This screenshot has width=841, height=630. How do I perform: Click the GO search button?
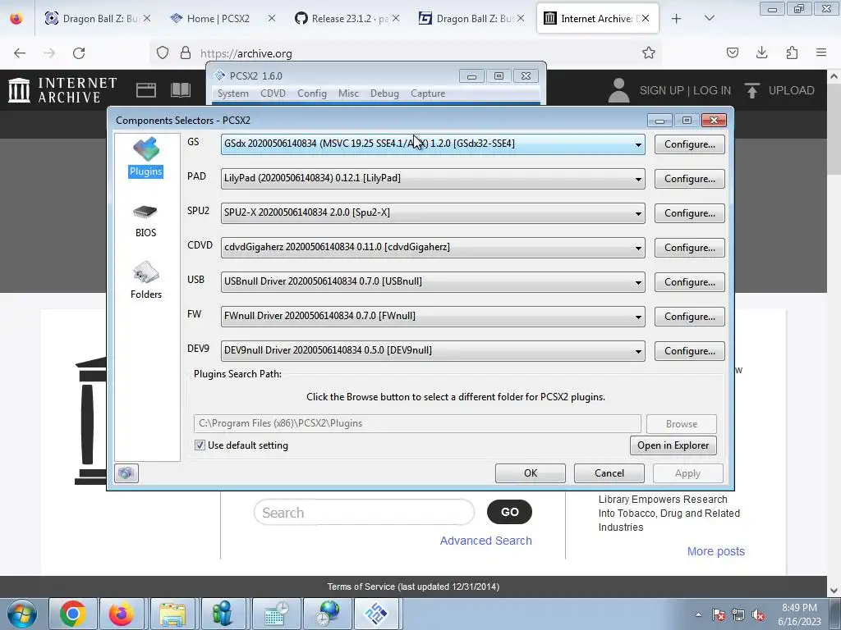(509, 512)
